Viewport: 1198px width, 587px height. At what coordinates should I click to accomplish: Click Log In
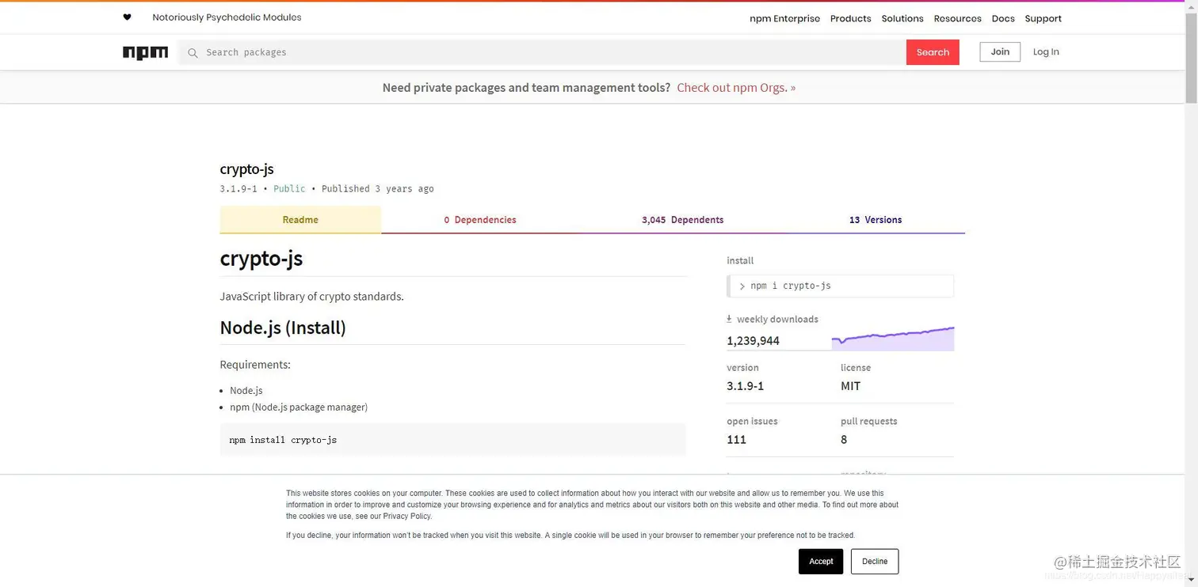1045,51
